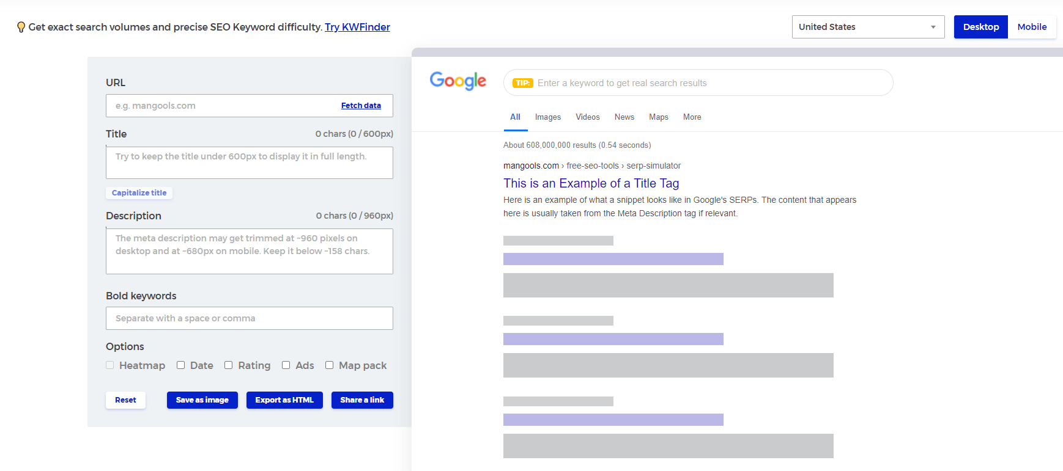The height and width of the screenshot is (471, 1063).
Task: Click the About 608,000,000 results text
Action: [x=577, y=145]
